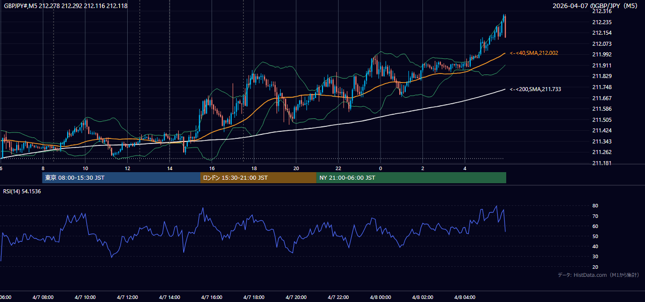645x302 pixels.
Task: Click price level 211.505 on axis
Action: [x=602, y=120]
